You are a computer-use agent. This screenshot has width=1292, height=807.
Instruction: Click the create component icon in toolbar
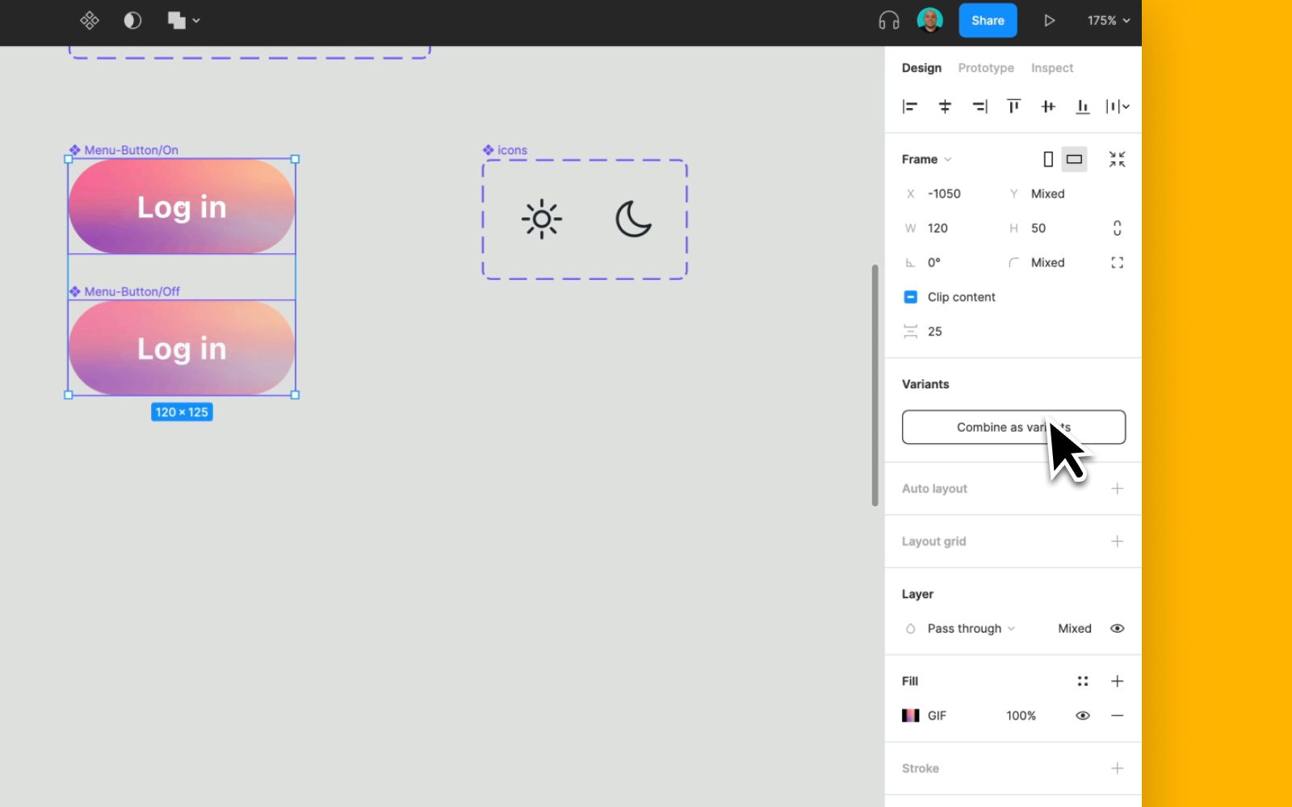point(90,20)
